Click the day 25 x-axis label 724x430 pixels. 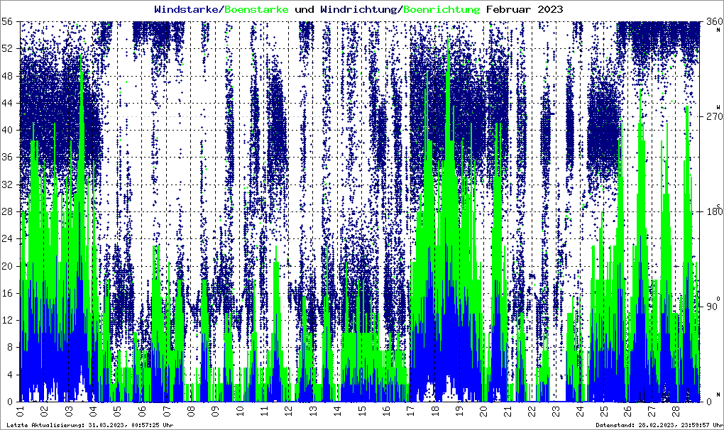coord(604,410)
